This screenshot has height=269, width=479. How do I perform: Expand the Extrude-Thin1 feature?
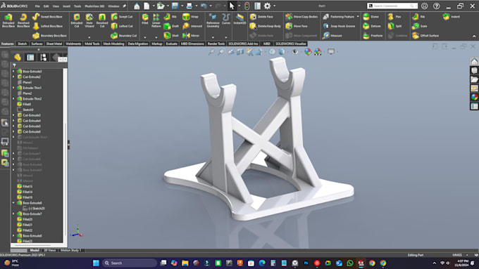[13, 88]
